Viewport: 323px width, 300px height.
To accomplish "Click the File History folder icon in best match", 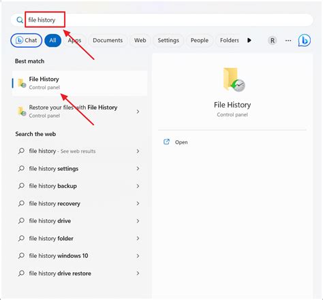I will (x=22, y=83).
